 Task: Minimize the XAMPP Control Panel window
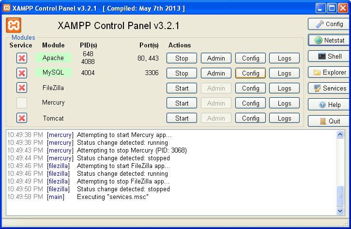point(320,8)
